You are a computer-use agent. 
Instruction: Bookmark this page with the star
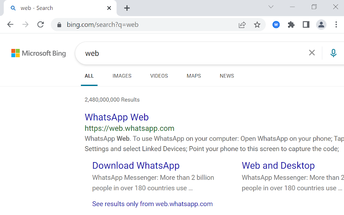click(257, 25)
